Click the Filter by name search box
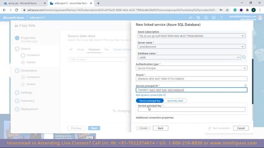This screenshot has width=264, height=148. (x=98, y=59)
